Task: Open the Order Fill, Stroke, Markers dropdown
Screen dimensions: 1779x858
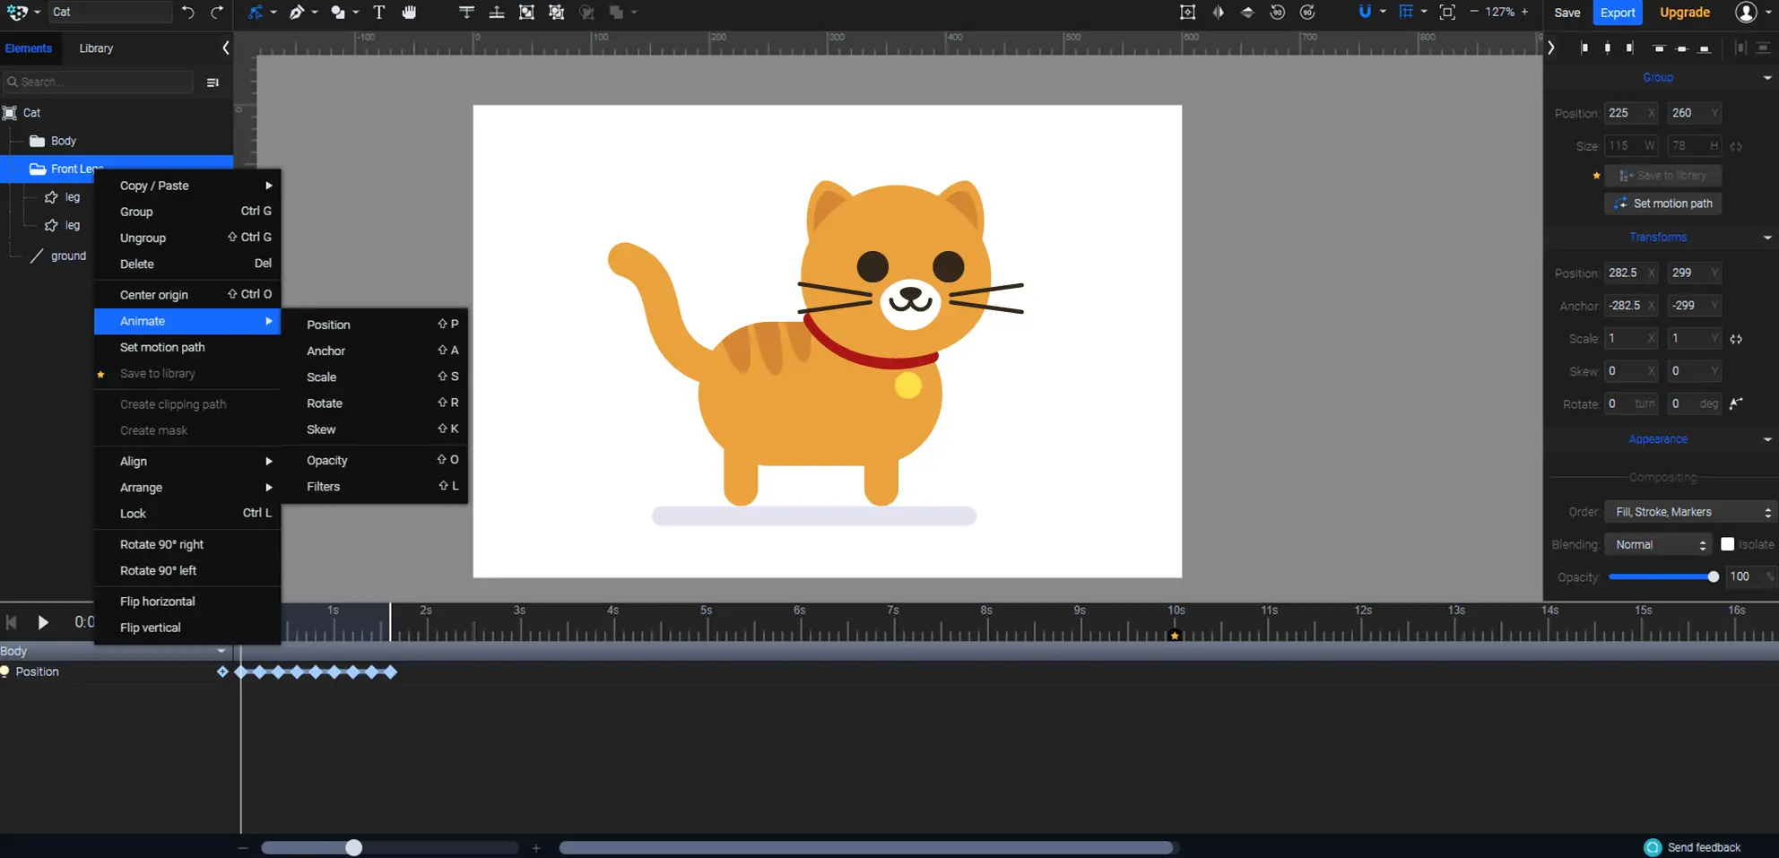Action: 1690,512
